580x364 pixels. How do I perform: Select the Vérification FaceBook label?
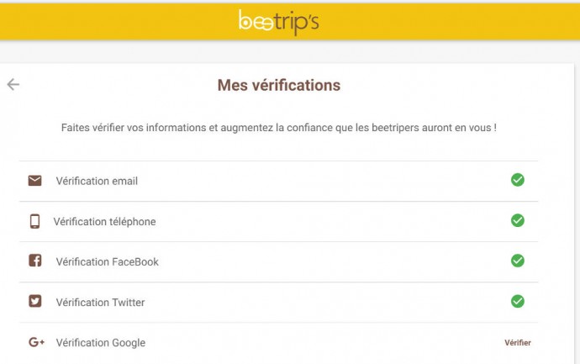coord(107,261)
